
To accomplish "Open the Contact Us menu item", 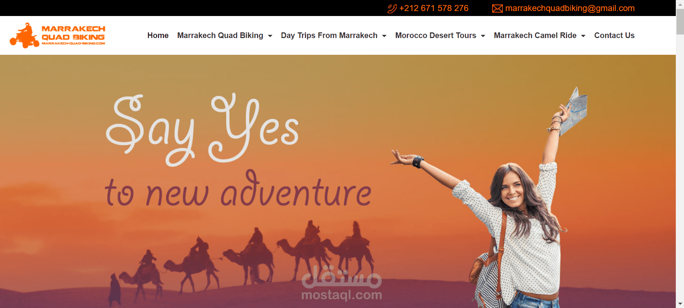I will tap(614, 36).
